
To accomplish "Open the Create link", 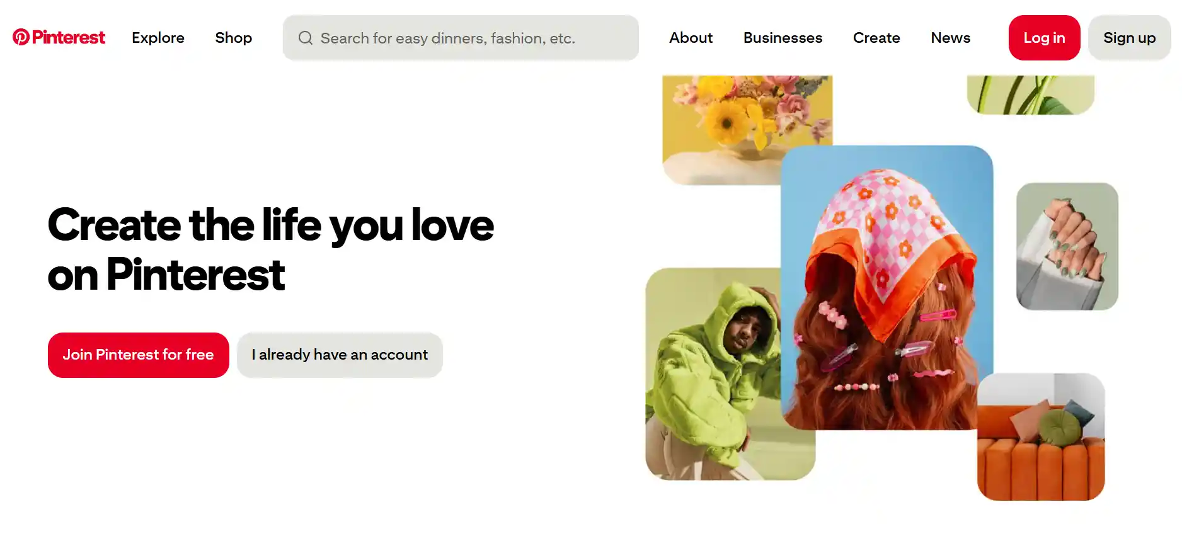I will [876, 38].
